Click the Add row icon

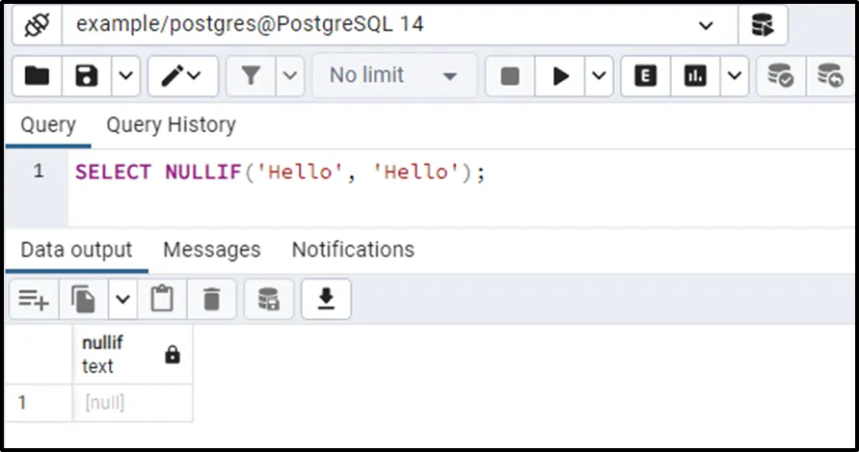click(34, 301)
